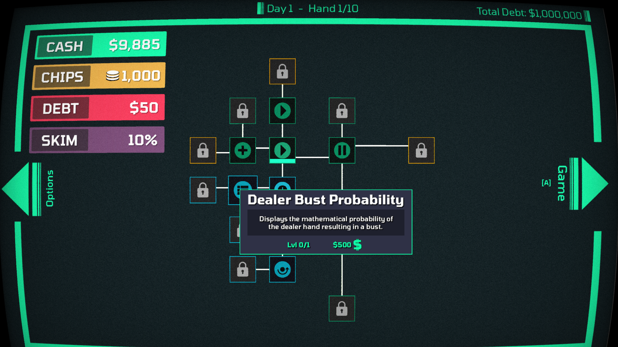Click the locked node above the pause node
The width and height of the screenshot is (618, 347).
tap(342, 111)
